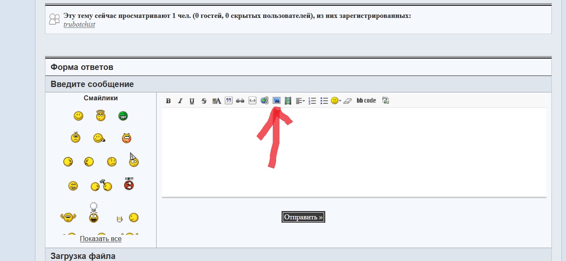The height and width of the screenshot is (261, 566).
Task: Switch editor to bb code mode
Action: point(366,101)
